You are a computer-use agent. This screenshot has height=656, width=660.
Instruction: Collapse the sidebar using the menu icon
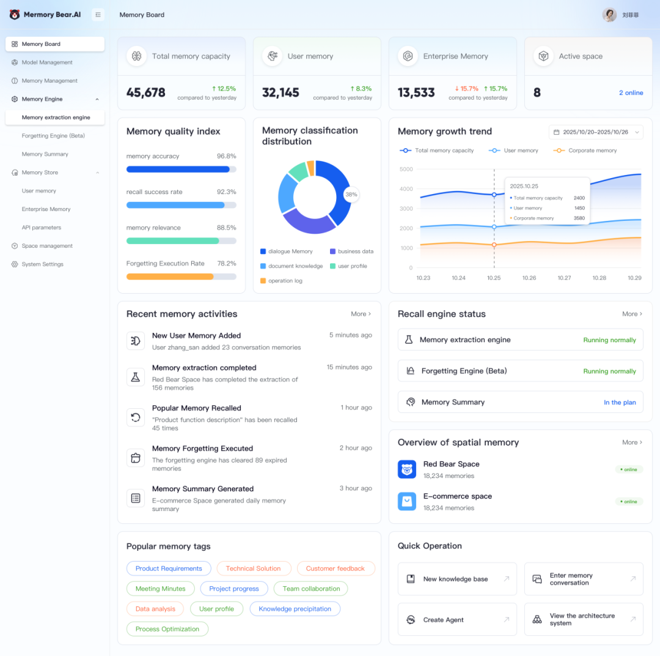(x=98, y=15)
